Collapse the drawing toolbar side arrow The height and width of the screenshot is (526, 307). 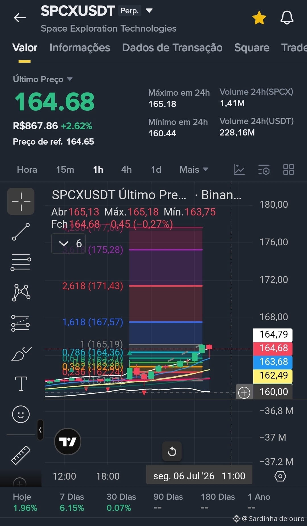(x=40, y=430)
